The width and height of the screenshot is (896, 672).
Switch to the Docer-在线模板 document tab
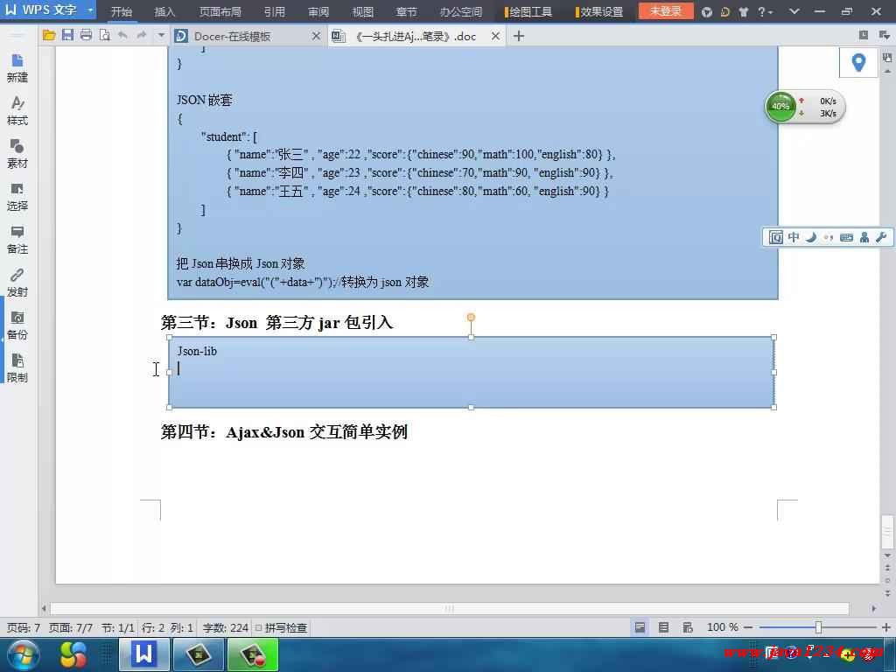232,36
